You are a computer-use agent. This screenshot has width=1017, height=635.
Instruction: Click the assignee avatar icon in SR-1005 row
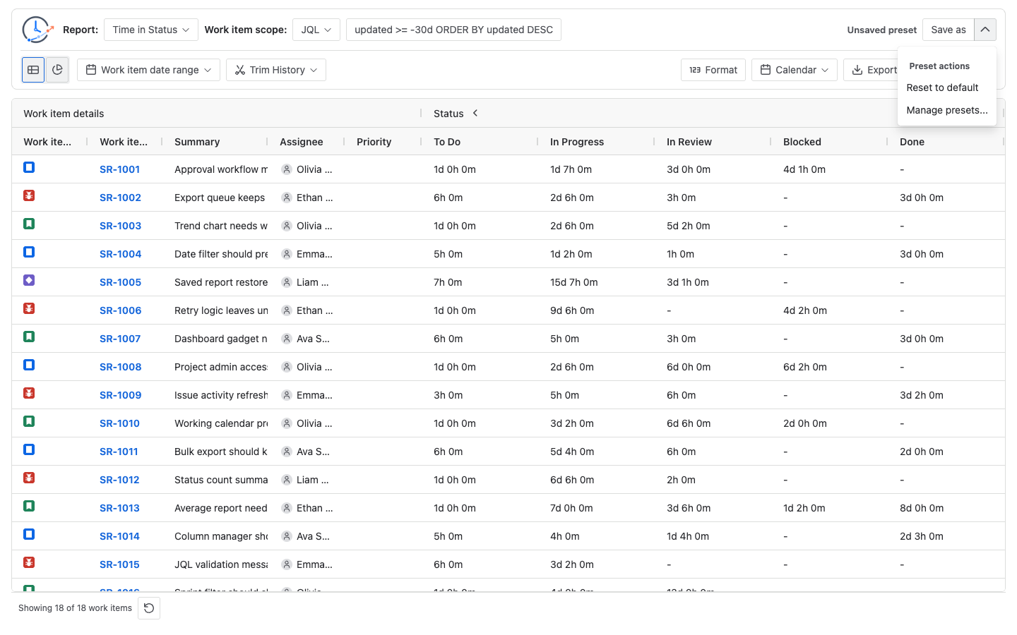pyautogui.click(x=287, y=282)
